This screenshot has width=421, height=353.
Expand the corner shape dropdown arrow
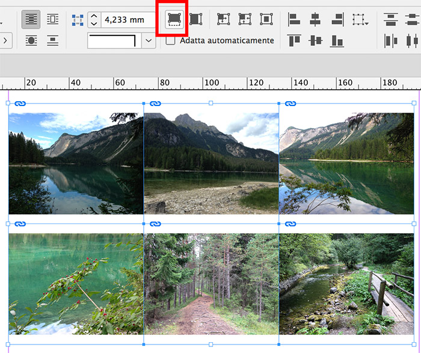[149, 41]
